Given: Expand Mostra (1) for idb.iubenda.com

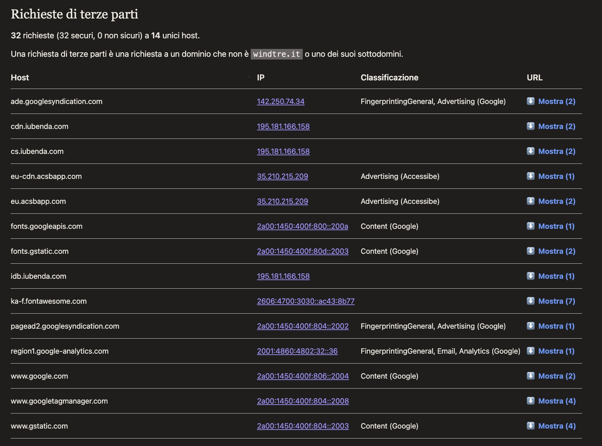Looking at the screenshot, I should [x=556, y=276].
